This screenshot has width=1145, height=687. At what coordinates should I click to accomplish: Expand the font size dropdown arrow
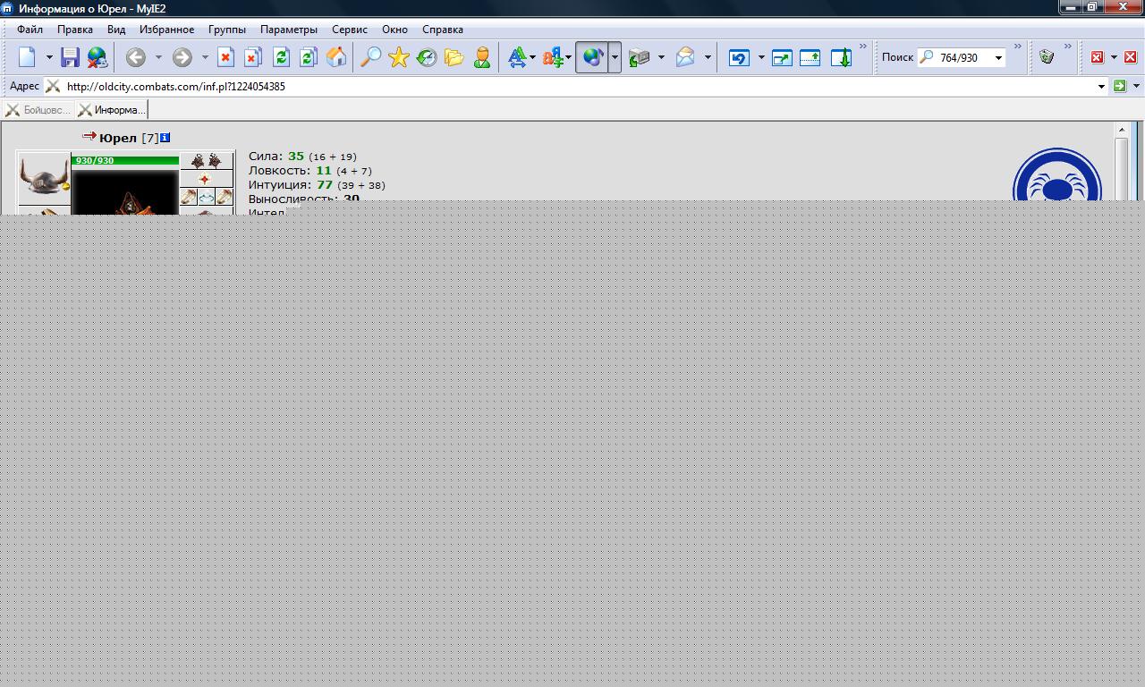click(x=533, y=57)
